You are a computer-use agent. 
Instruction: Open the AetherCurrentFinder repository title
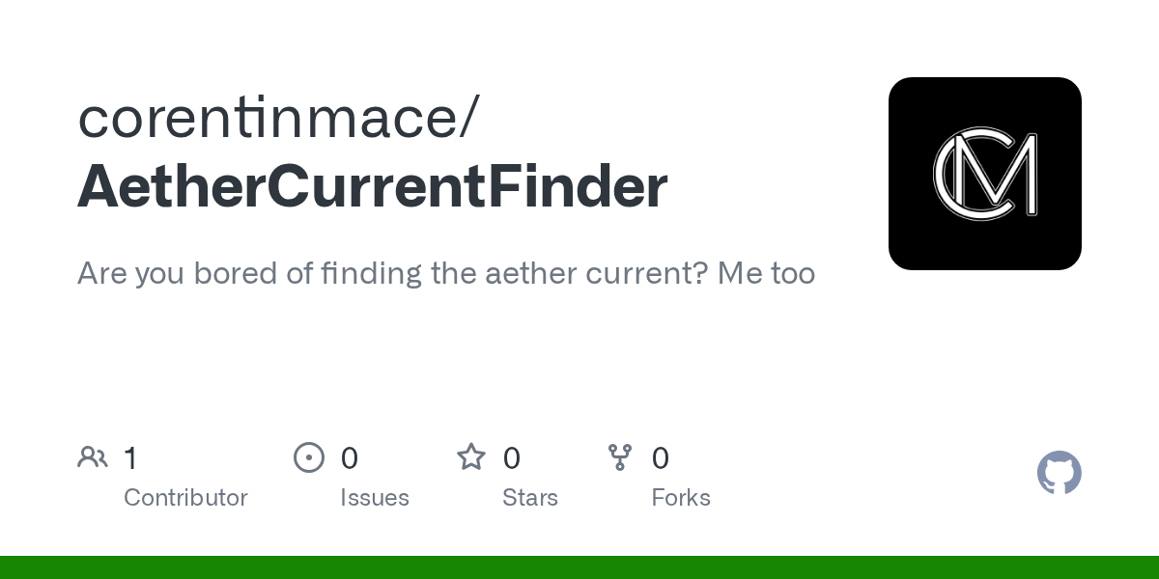coord(372,186)
